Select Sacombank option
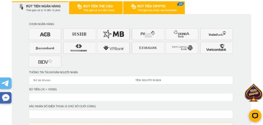This screenshot has width=263, height=125. click(x=45, y=48)
